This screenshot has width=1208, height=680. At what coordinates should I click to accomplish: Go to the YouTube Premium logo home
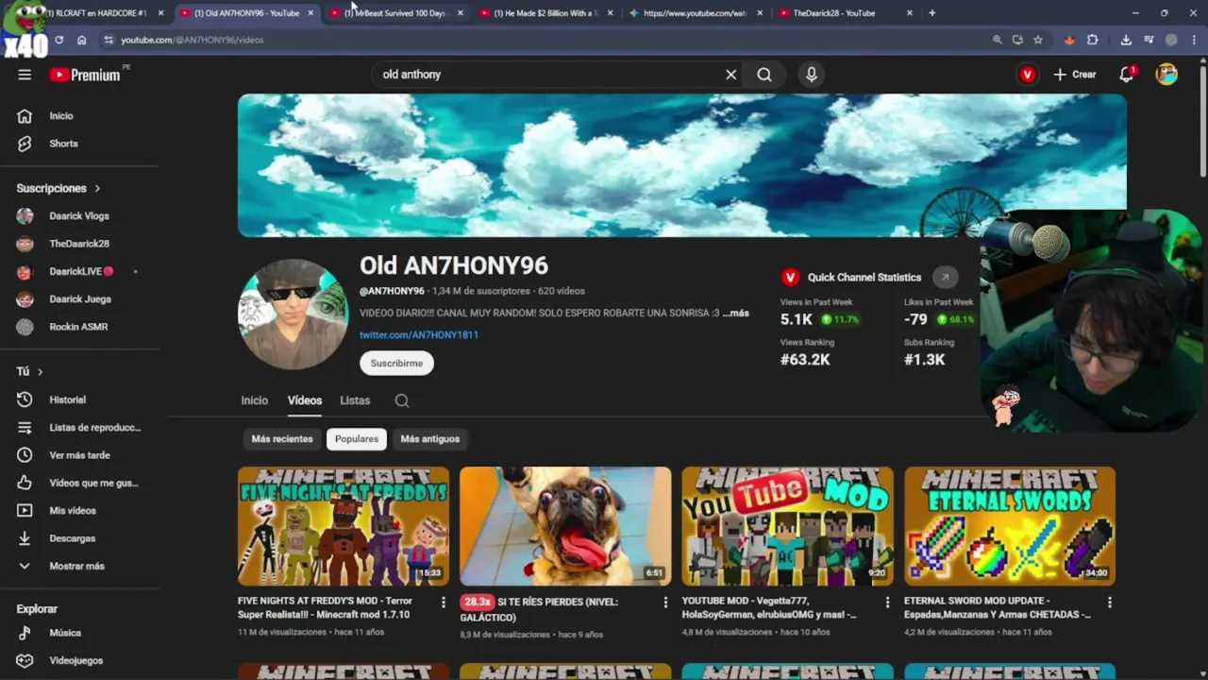point(85,75)
